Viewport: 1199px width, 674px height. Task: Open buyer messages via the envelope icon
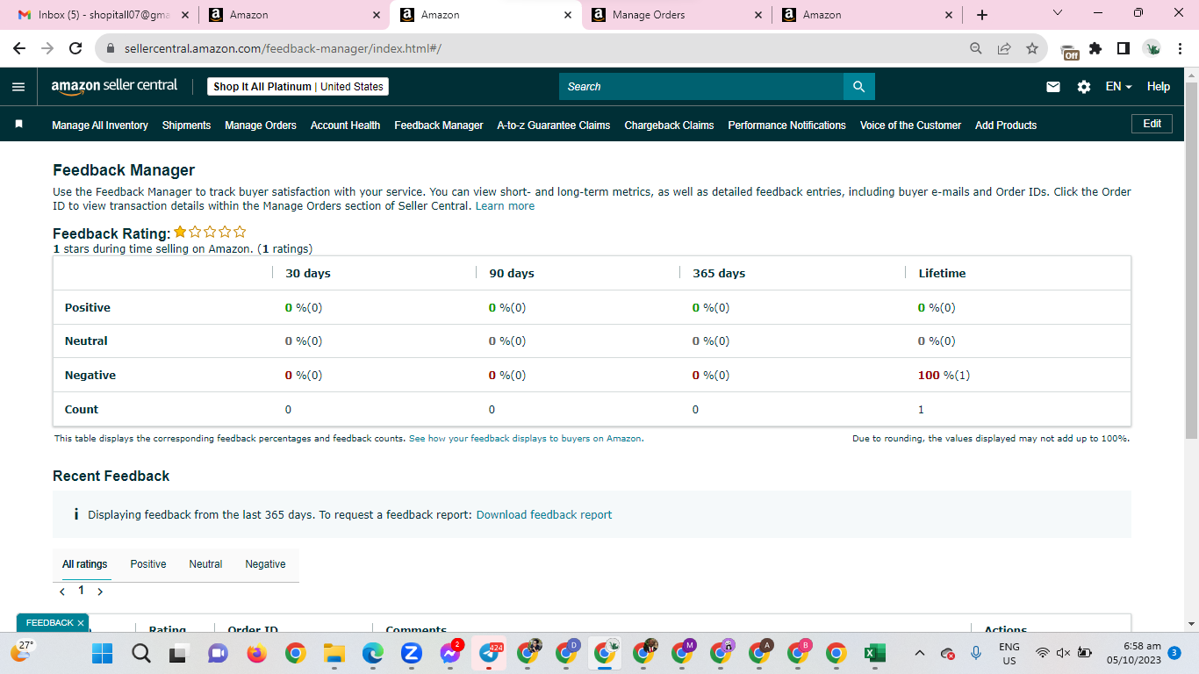1053,87
